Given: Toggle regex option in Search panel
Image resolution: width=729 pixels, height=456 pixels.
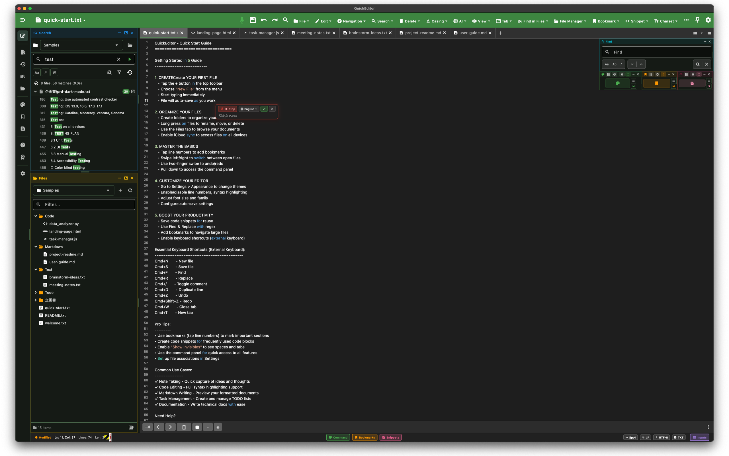Looking at the screenshot, I should (x=46, y=72).
